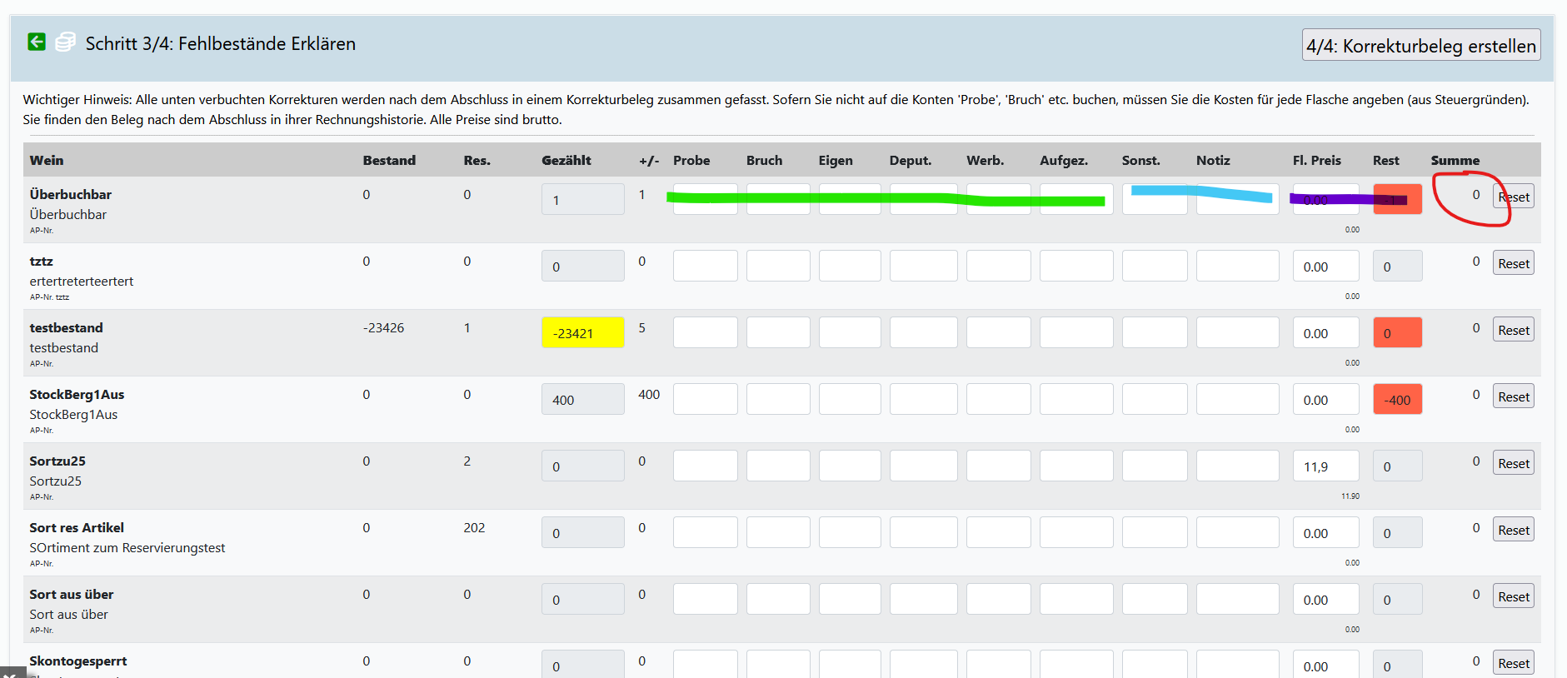Open step 4/4: Korrekturbeleg erstellen
The width and height of the screenshot is (1567, 678).
pos(1420,46)
